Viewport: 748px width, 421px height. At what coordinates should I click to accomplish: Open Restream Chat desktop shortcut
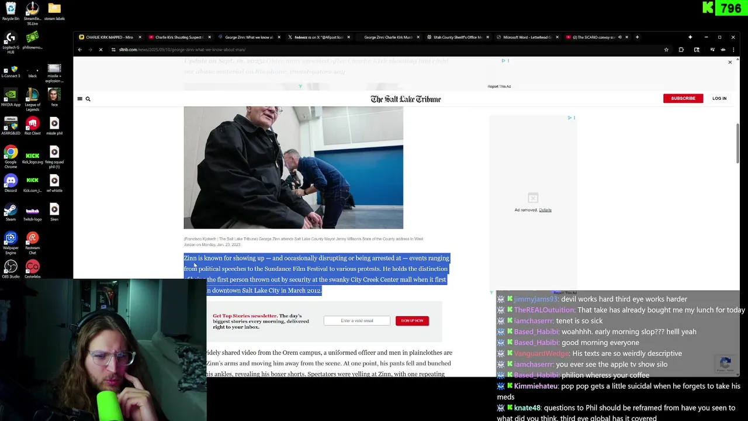click(x=32, y=243)
